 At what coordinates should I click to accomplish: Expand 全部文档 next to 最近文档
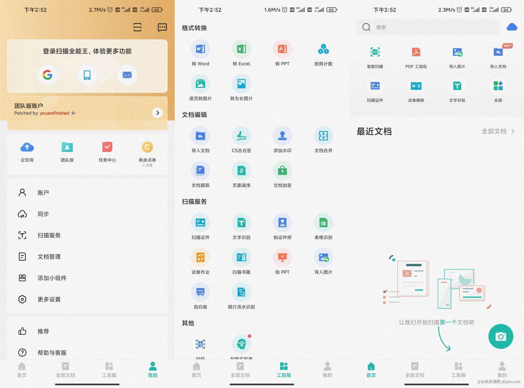pos(498,131)
